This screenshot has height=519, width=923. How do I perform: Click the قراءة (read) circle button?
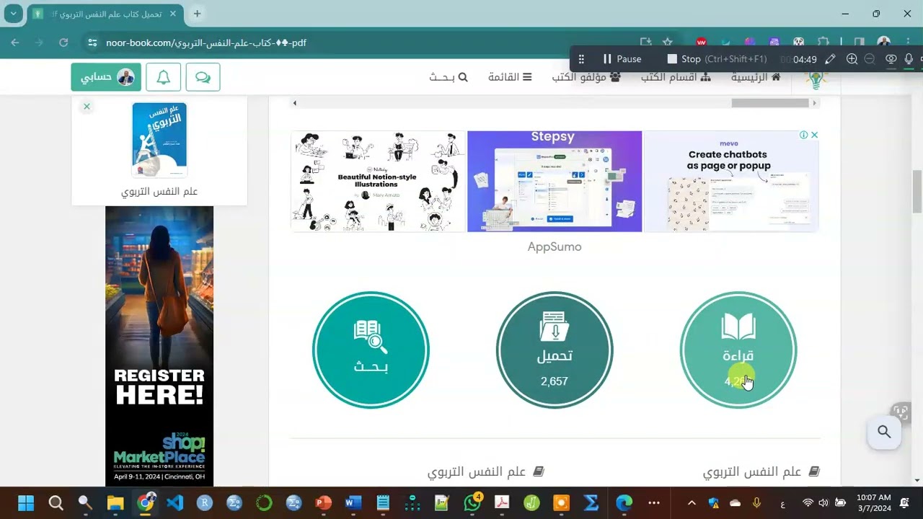(738, 350)
